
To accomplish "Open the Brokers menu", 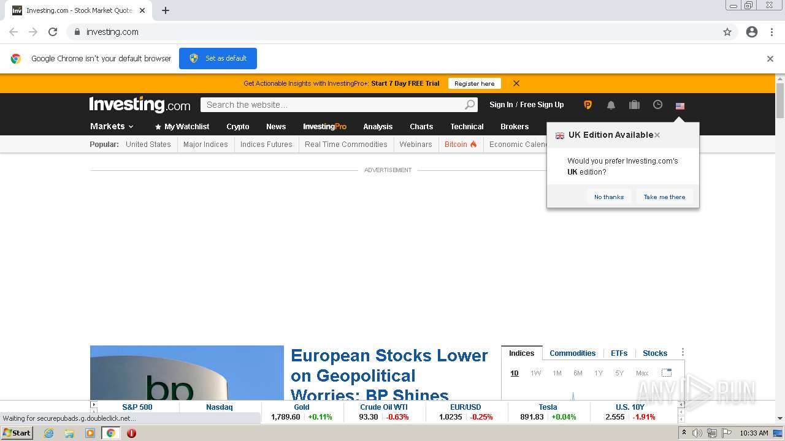I will [515, 126].
